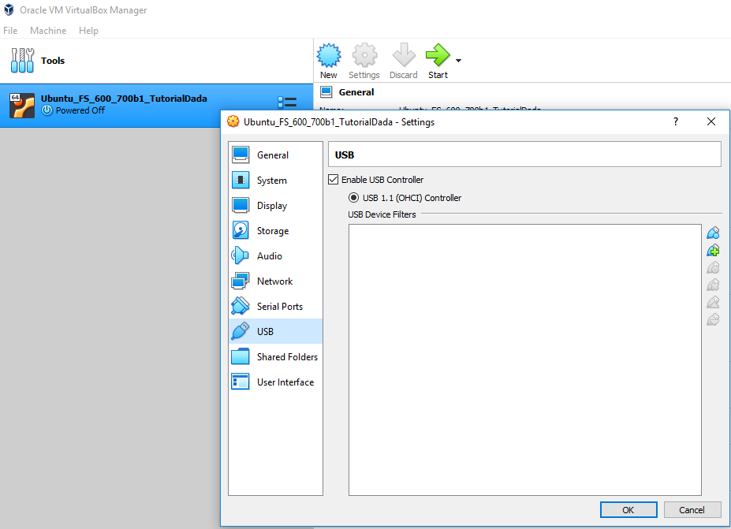Open Shared Folders settings

pyautogui.click(x=287, y=357)
